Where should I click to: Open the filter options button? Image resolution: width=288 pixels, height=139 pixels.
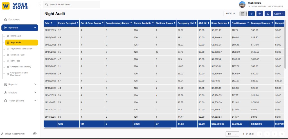[x=251, y=13]
